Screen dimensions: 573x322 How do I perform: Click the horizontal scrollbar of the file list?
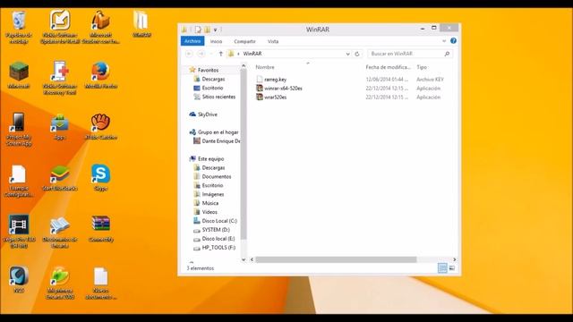[336, 259]
